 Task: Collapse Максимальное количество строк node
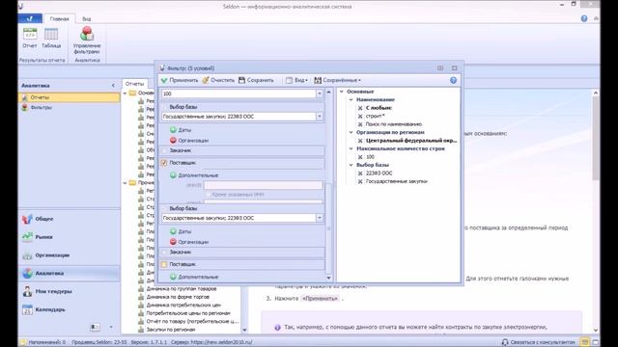[x=351, y=148]
